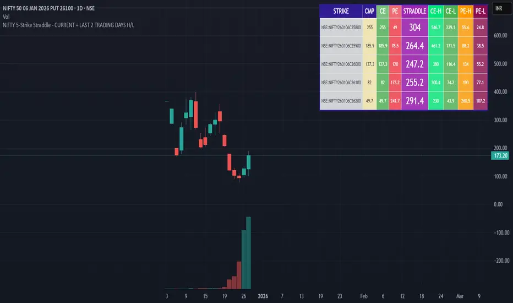The image size is (513, 303).
Task: Click CE-H value 300.4
Action: (436, 82)
